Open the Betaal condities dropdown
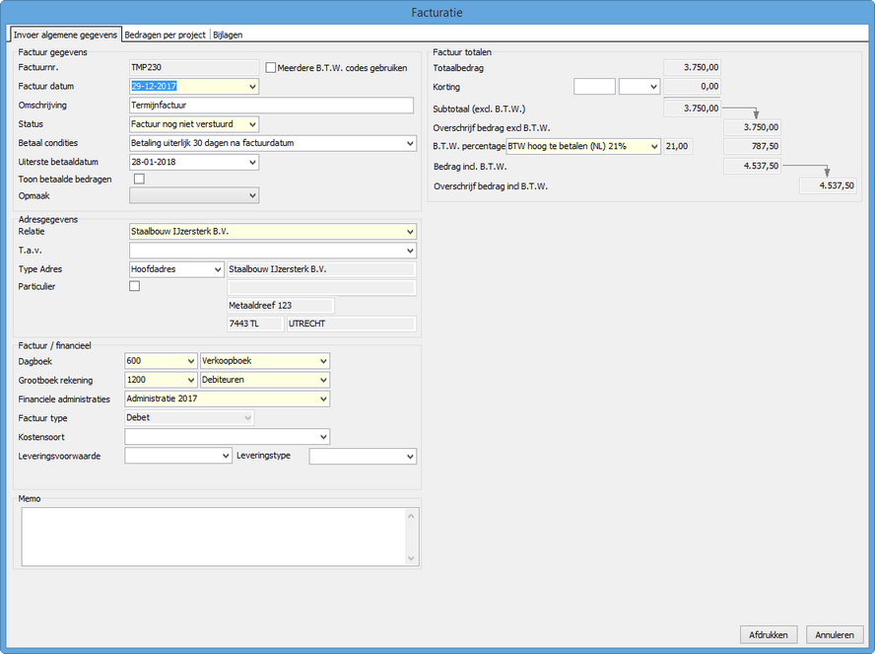Screen dimensions: 875x654 410,143
